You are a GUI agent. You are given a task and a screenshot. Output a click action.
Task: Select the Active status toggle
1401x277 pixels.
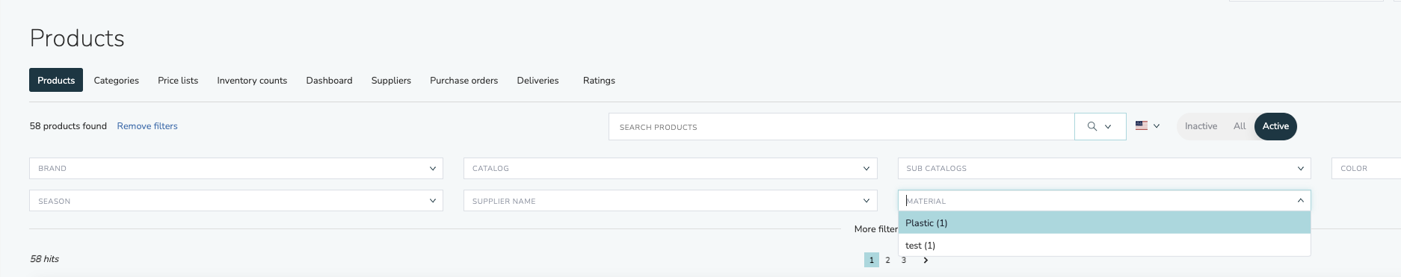1275,126
